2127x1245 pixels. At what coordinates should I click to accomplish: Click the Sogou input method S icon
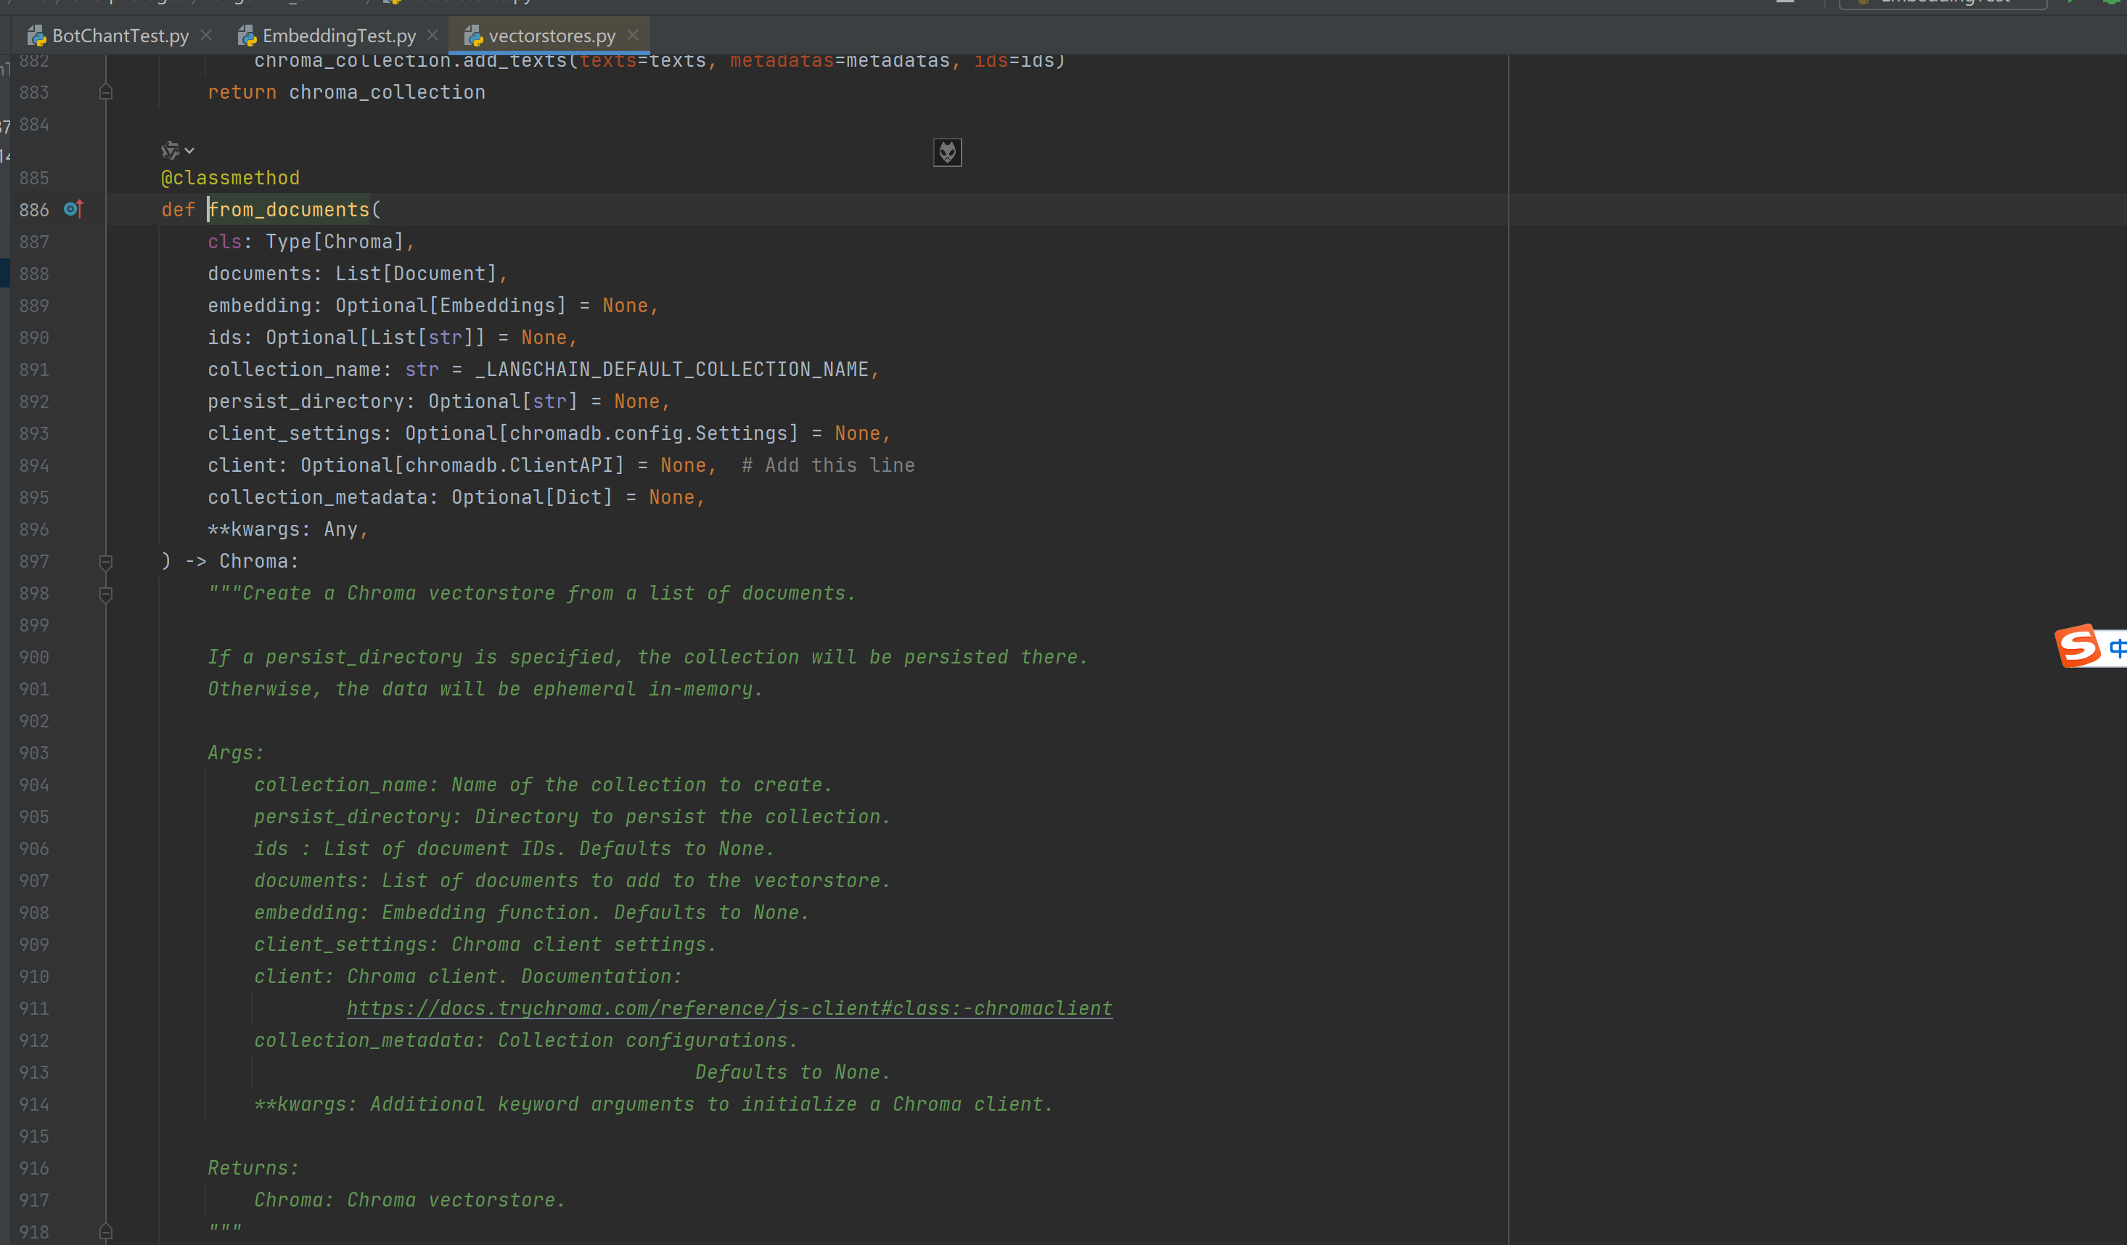point(2077,645)
